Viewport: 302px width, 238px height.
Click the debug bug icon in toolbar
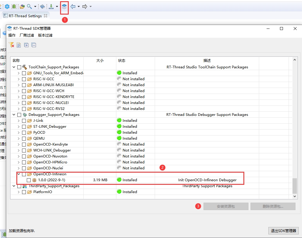coord(14,7)
